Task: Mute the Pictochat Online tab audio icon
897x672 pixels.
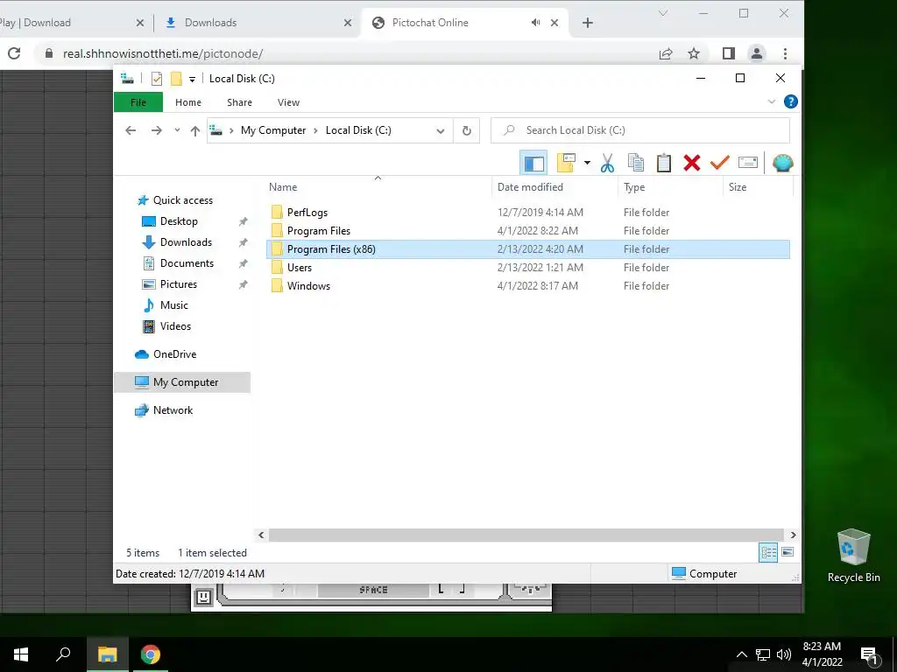Action: (535, 23)
